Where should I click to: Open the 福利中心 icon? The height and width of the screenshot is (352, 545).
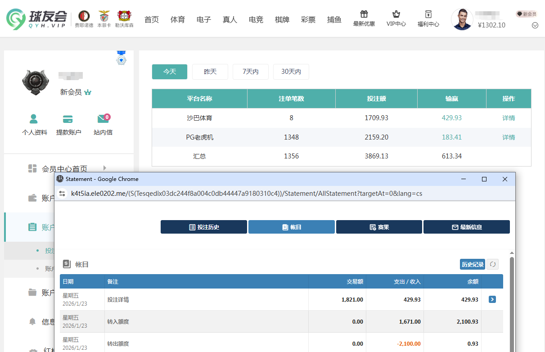pyautogui.click(x=428, y=14)
